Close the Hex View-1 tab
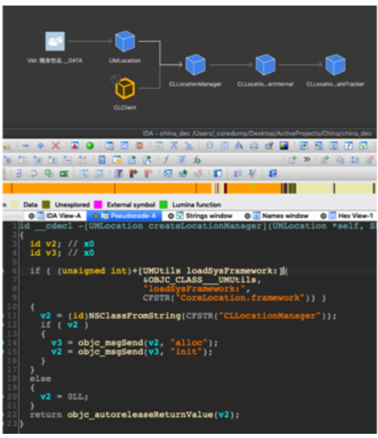The width and height of the screenshot is (378, 438). [323, 216]
